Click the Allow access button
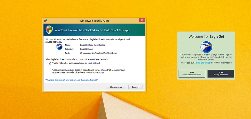The image size is (251, 119). 116,87
